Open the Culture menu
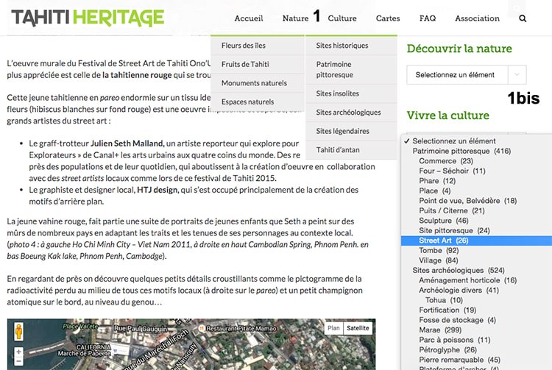This screenshot has width=552, height=370. coord(342,18)
